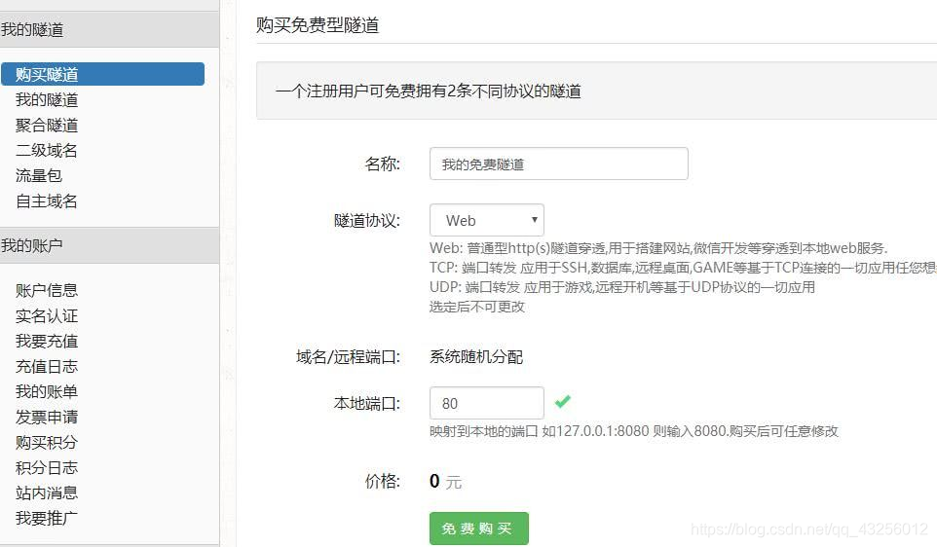The width and height of the screenshot is (937, 547).
Task: Click the 我的账户 section header
Action: [x=109, y=245]
